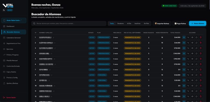The width and height of the screenshot is (210, 102).
Task: View student details with row 1 eye icon
Action: click(x=192, y=37)
